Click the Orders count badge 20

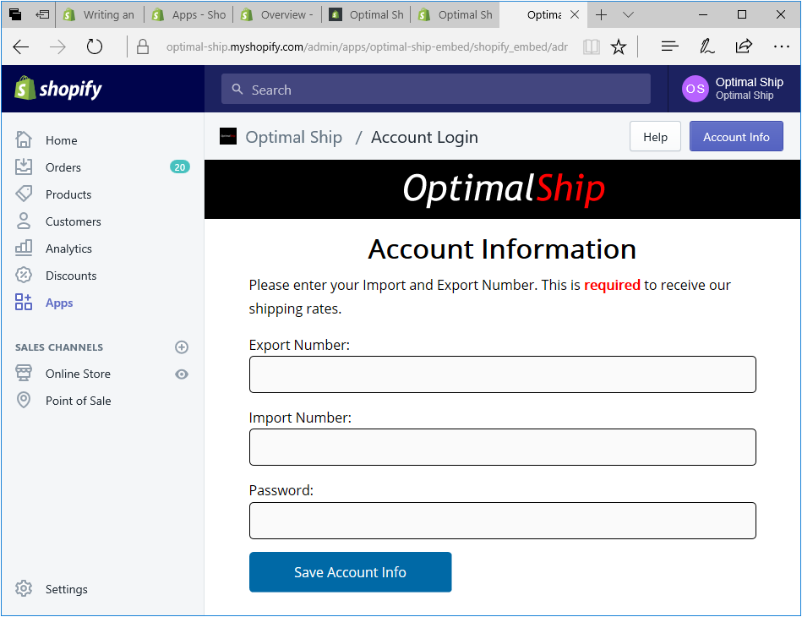pos(179,167)
